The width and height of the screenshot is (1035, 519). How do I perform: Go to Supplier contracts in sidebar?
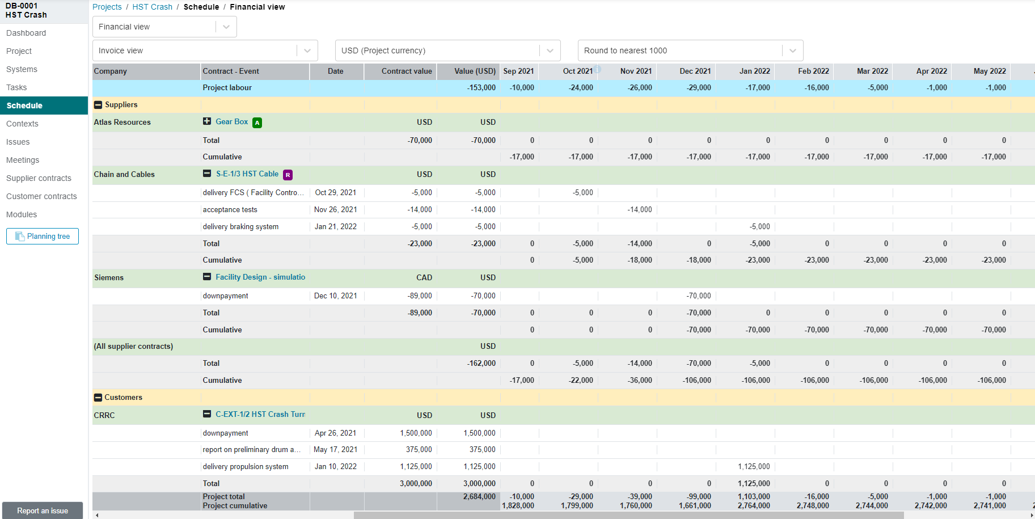point(39,178)
